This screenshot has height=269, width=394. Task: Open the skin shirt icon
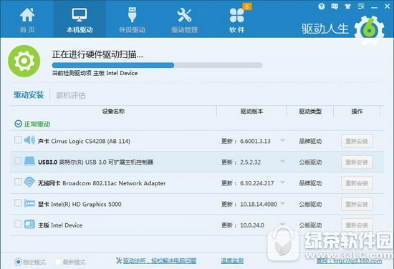(x=347, y=6)
